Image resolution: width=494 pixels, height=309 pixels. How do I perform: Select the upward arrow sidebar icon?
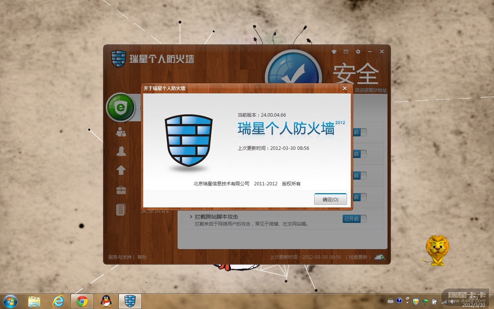121,170
